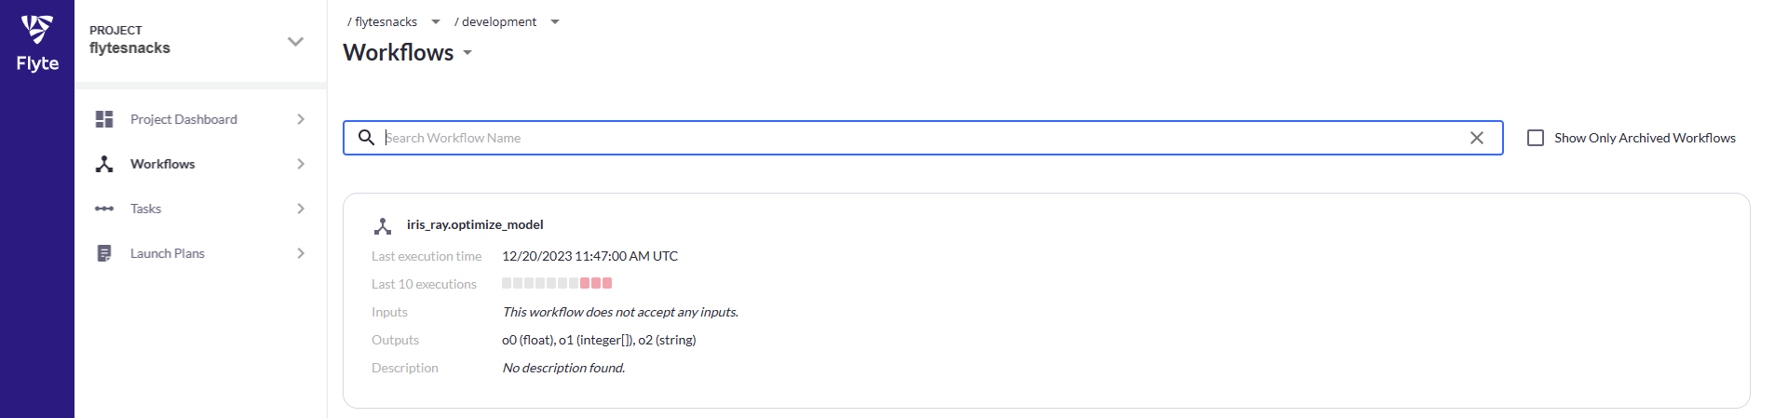
Task: Open the Workflows title dropdown arrow
Action: click(467, 53)
